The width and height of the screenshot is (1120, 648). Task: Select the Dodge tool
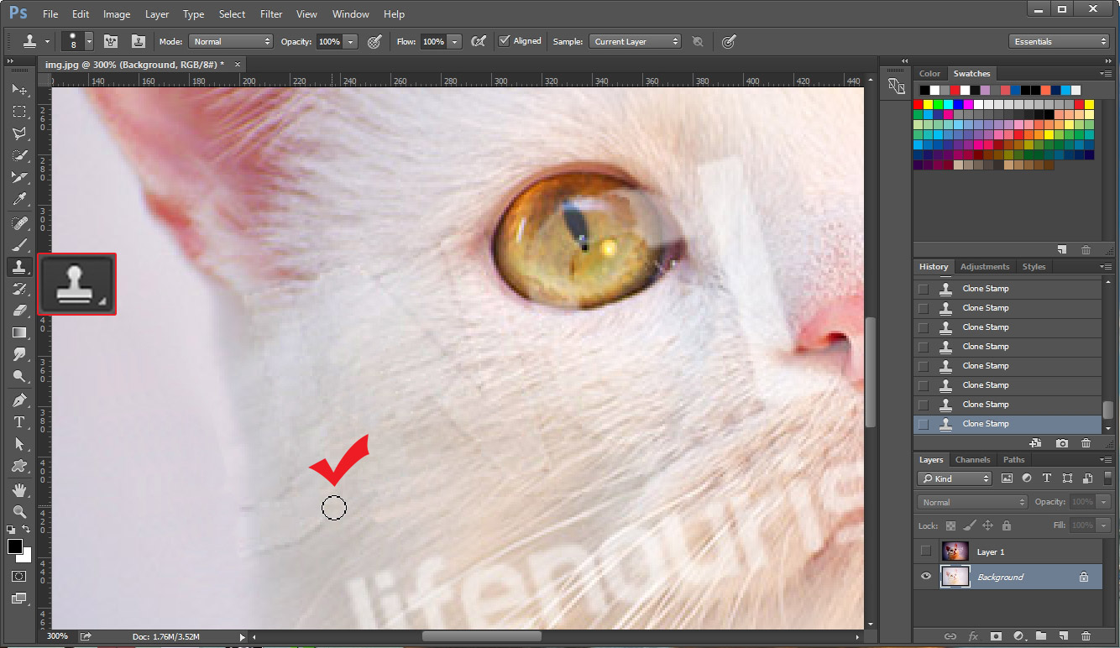click(x=19, y=376)
